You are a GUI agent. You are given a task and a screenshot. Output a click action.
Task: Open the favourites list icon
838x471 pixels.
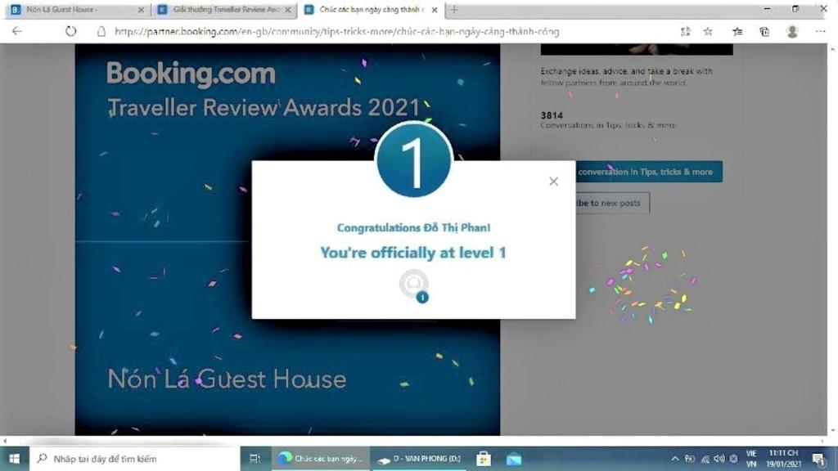coord(737,32)
